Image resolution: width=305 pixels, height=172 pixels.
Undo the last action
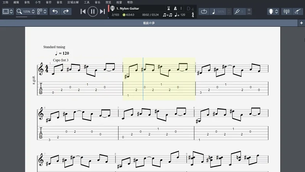coord(55,11)
